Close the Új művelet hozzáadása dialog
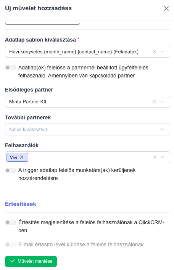Viewport: 174px width, 270px height. [x=166, y=8]
